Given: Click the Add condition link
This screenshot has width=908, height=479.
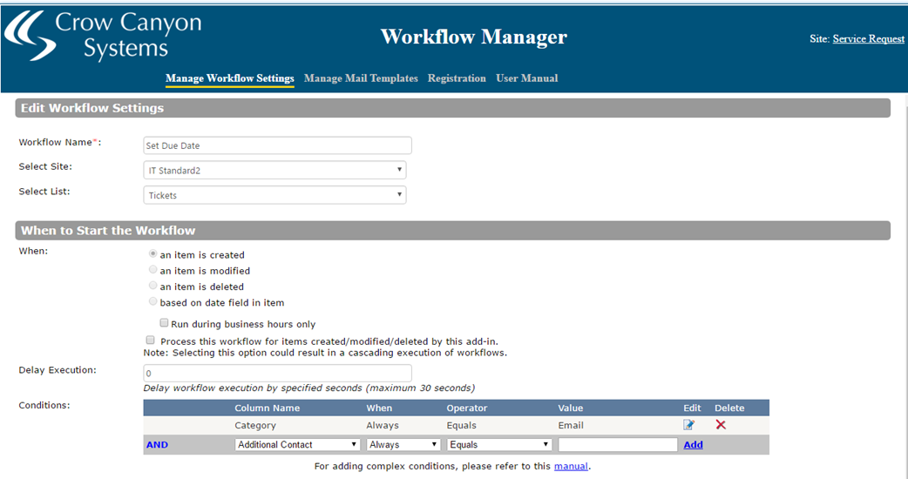Looking at the screenshot, I should (x=693, y=444).
